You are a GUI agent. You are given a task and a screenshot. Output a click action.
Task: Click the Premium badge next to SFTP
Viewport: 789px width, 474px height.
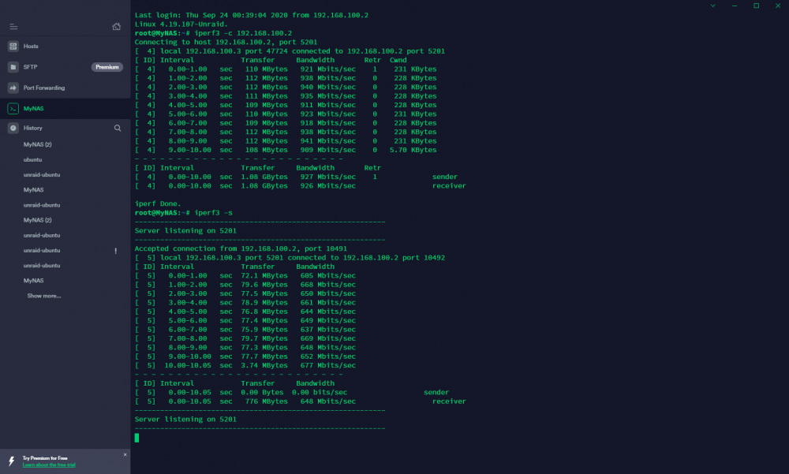(107, 67)
